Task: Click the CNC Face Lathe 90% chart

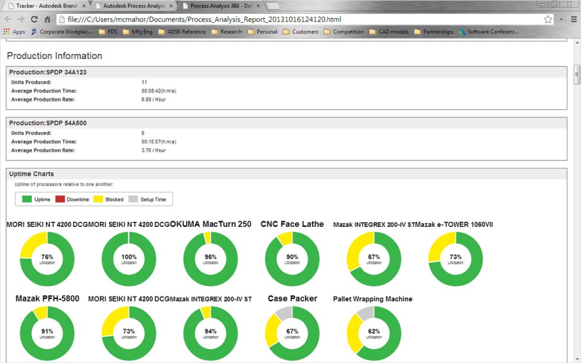Action: coord(292,259)
